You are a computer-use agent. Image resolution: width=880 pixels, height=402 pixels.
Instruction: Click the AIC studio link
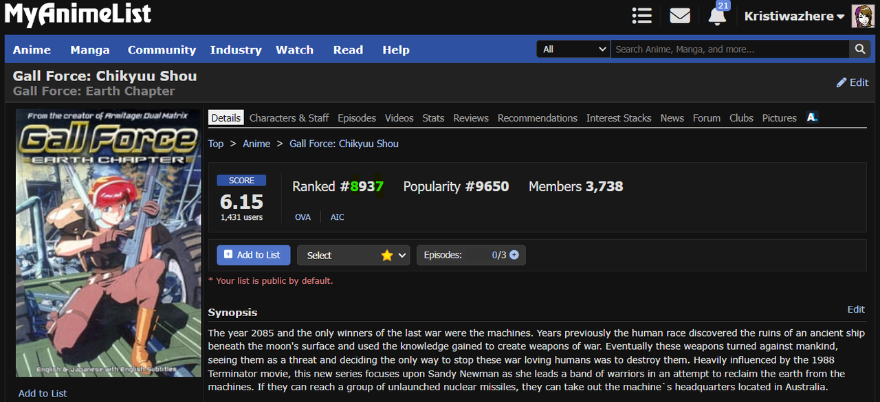[337, 216]
